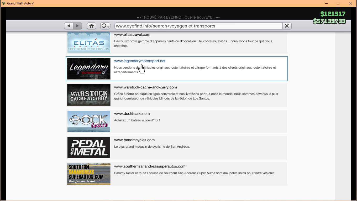The width and height of the screenshot is (357, 201).
Task: Click the browser forward arrow button
Action: 77,26
